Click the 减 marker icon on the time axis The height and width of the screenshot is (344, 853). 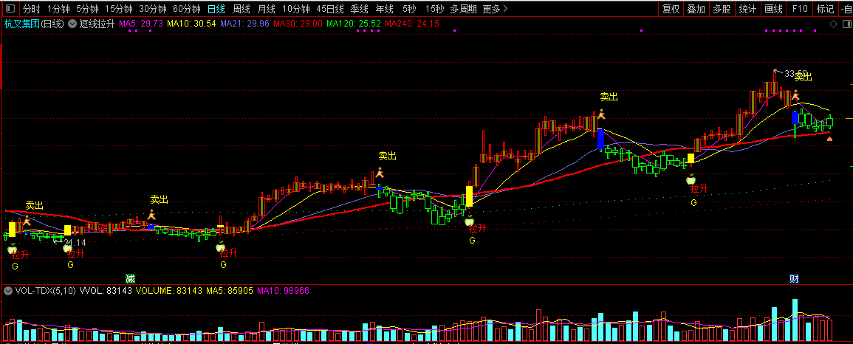tap(129, 278)
